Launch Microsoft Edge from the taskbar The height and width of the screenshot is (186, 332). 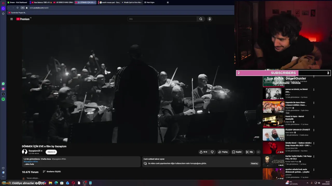(56, 183)
